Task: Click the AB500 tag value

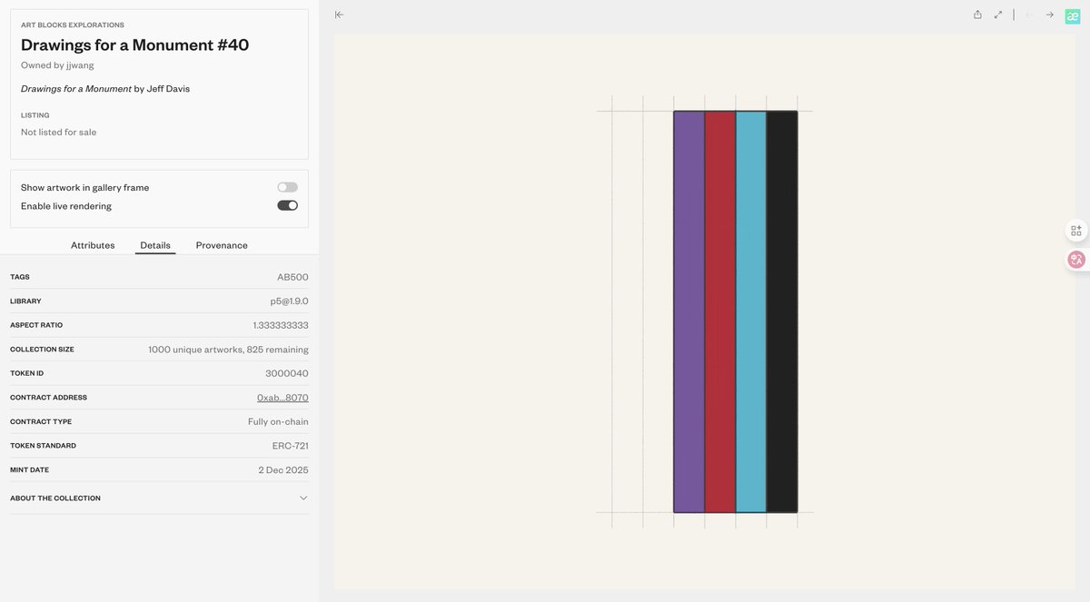Action: pyautogui.click(x=292, y=277)
